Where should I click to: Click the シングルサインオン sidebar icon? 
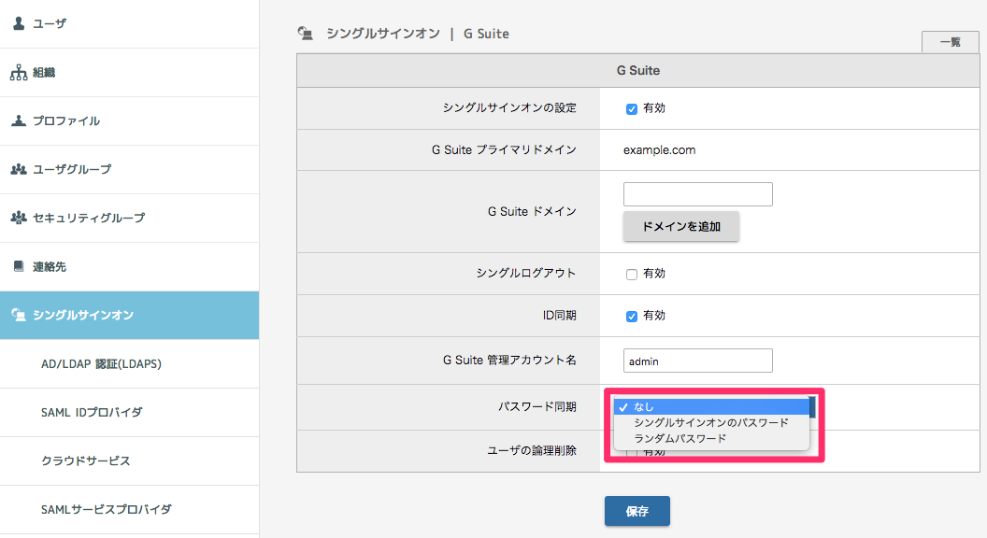tap(19, 315)
